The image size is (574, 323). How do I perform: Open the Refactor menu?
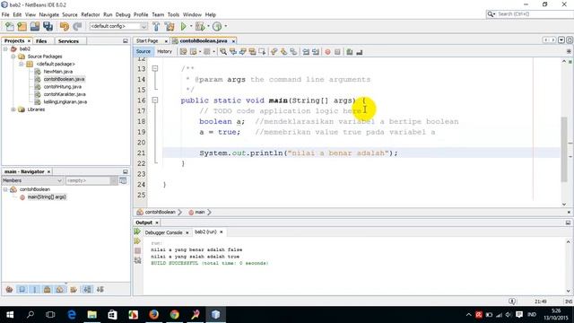[91, 14]
